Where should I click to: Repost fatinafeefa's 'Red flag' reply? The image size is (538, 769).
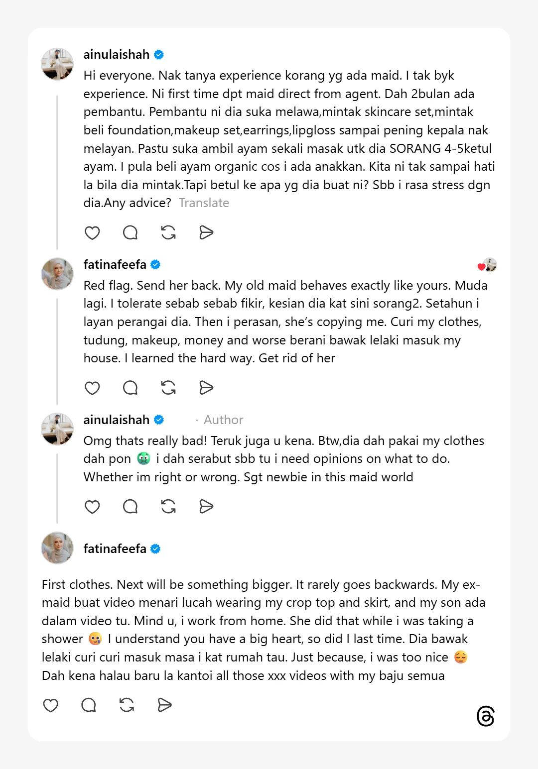168,388
